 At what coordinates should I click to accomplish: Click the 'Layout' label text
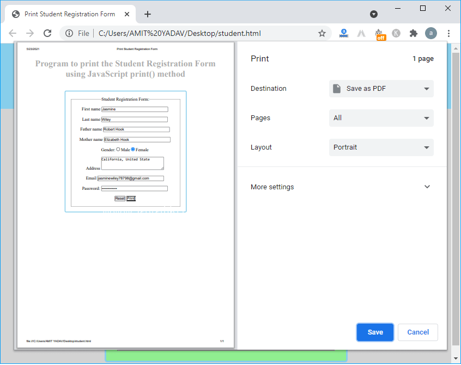click(261, 147)
